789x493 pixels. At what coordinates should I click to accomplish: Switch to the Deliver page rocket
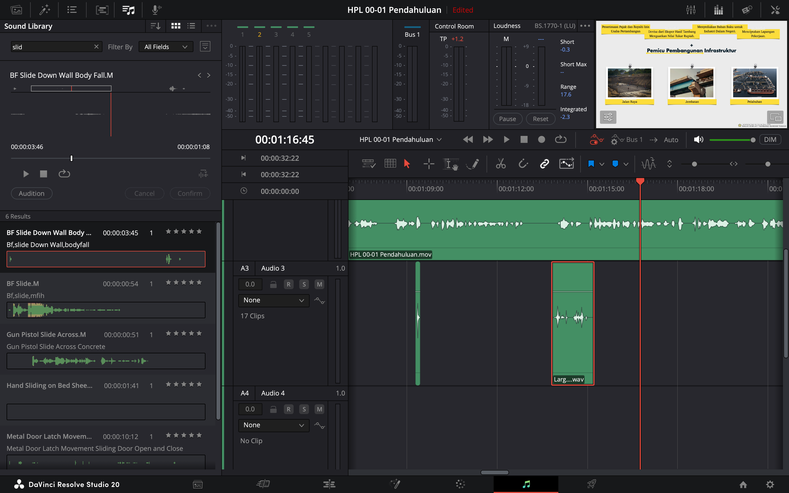591,484
